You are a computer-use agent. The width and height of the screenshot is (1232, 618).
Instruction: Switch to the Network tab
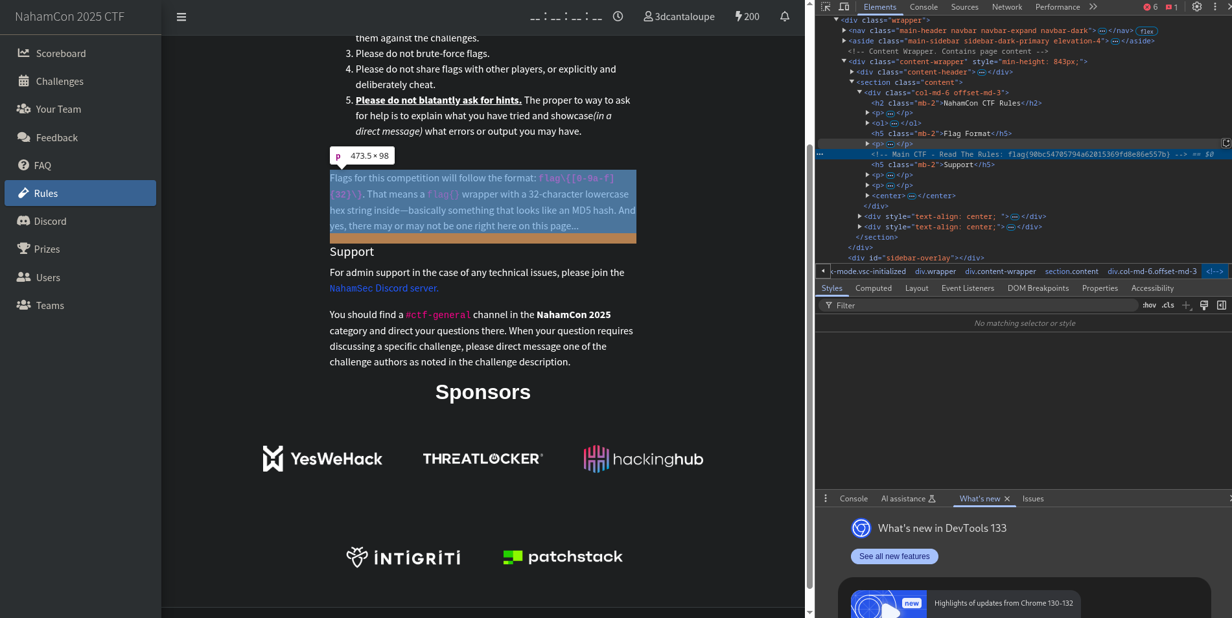pos(1006,7)
